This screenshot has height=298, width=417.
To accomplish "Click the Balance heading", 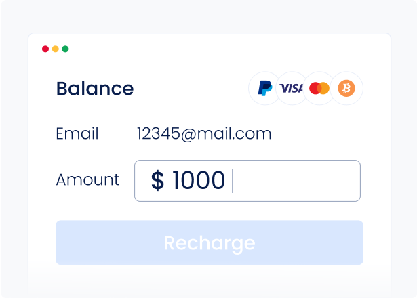I will coord(94,89).
